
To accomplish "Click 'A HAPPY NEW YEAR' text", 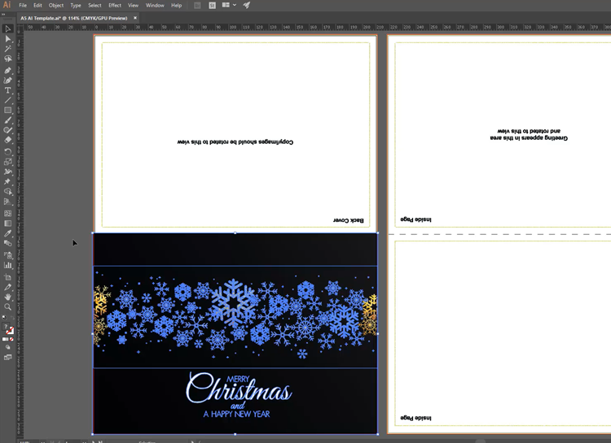I will coord(236,415).
